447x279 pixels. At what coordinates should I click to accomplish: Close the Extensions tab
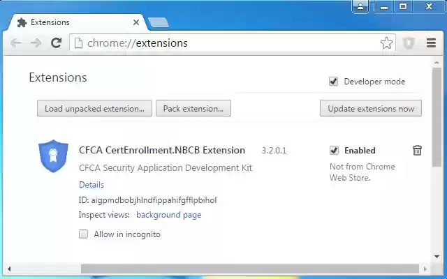point(136,22)
